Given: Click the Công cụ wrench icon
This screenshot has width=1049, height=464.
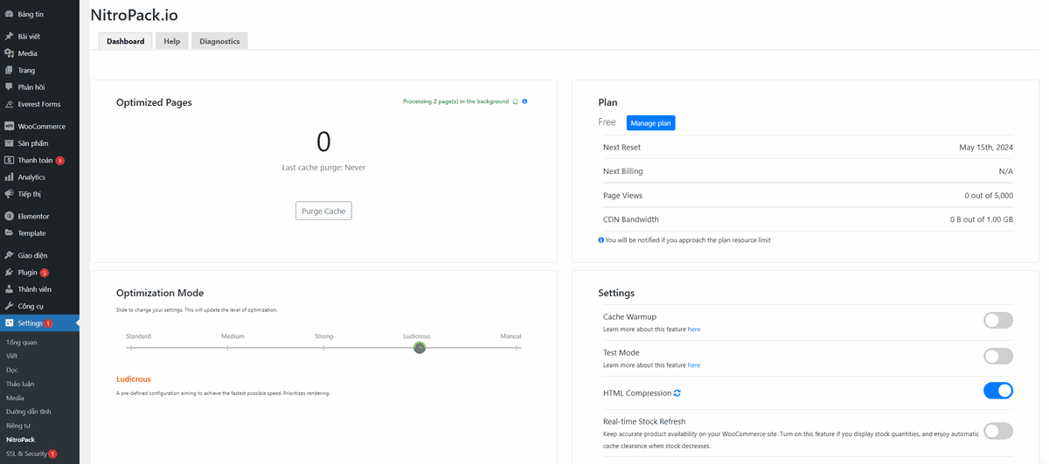Looking at the screenshot, I should point(9,307).
